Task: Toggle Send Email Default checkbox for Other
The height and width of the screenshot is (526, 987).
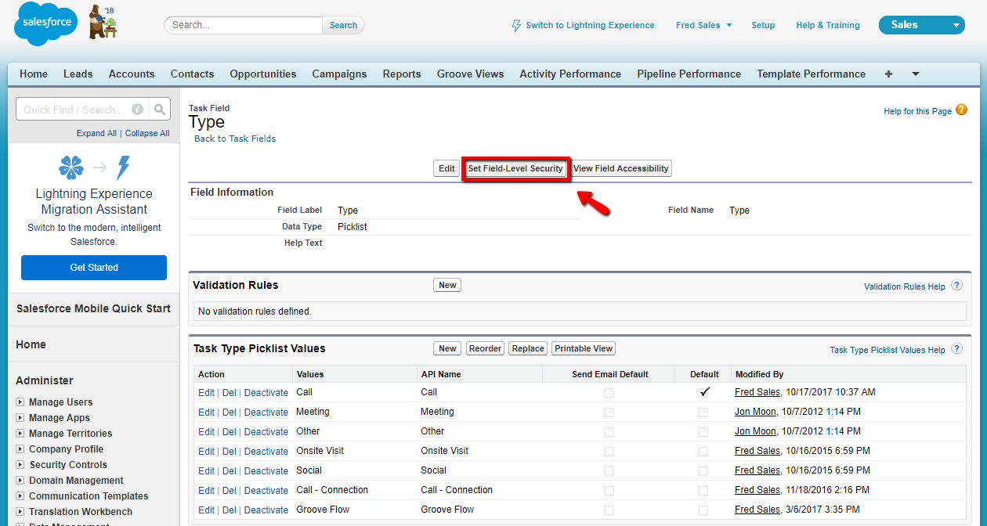Action: point(609,431)
